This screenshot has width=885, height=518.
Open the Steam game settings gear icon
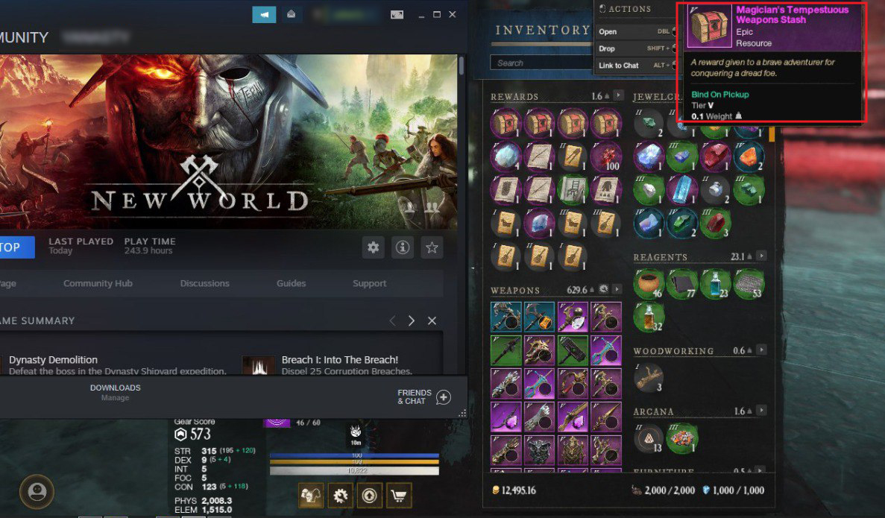coord(373,247)
